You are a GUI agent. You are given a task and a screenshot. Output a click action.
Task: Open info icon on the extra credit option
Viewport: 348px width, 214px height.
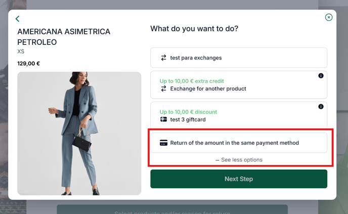321,76
